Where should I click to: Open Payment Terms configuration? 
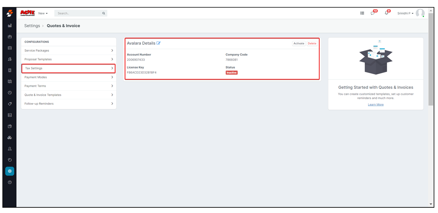tap(69, 86)
